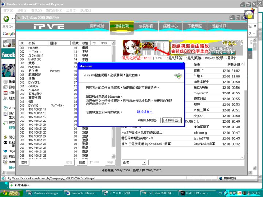Sort the player list by the PING column
Image resolution: width=263 pixels, height=197 pixels.
[x=103, y=43]
